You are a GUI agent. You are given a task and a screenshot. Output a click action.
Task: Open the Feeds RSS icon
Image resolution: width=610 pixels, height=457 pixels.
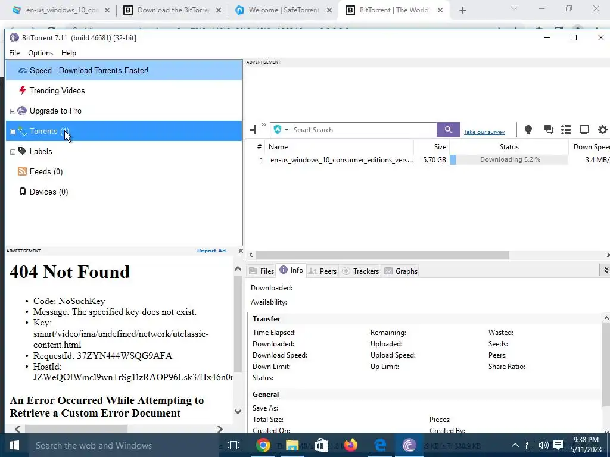22,171
